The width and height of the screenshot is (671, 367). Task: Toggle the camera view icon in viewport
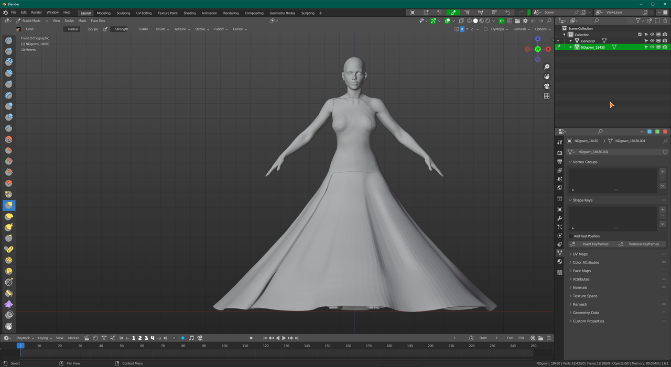pyautogui.click(x=547, y=86)
